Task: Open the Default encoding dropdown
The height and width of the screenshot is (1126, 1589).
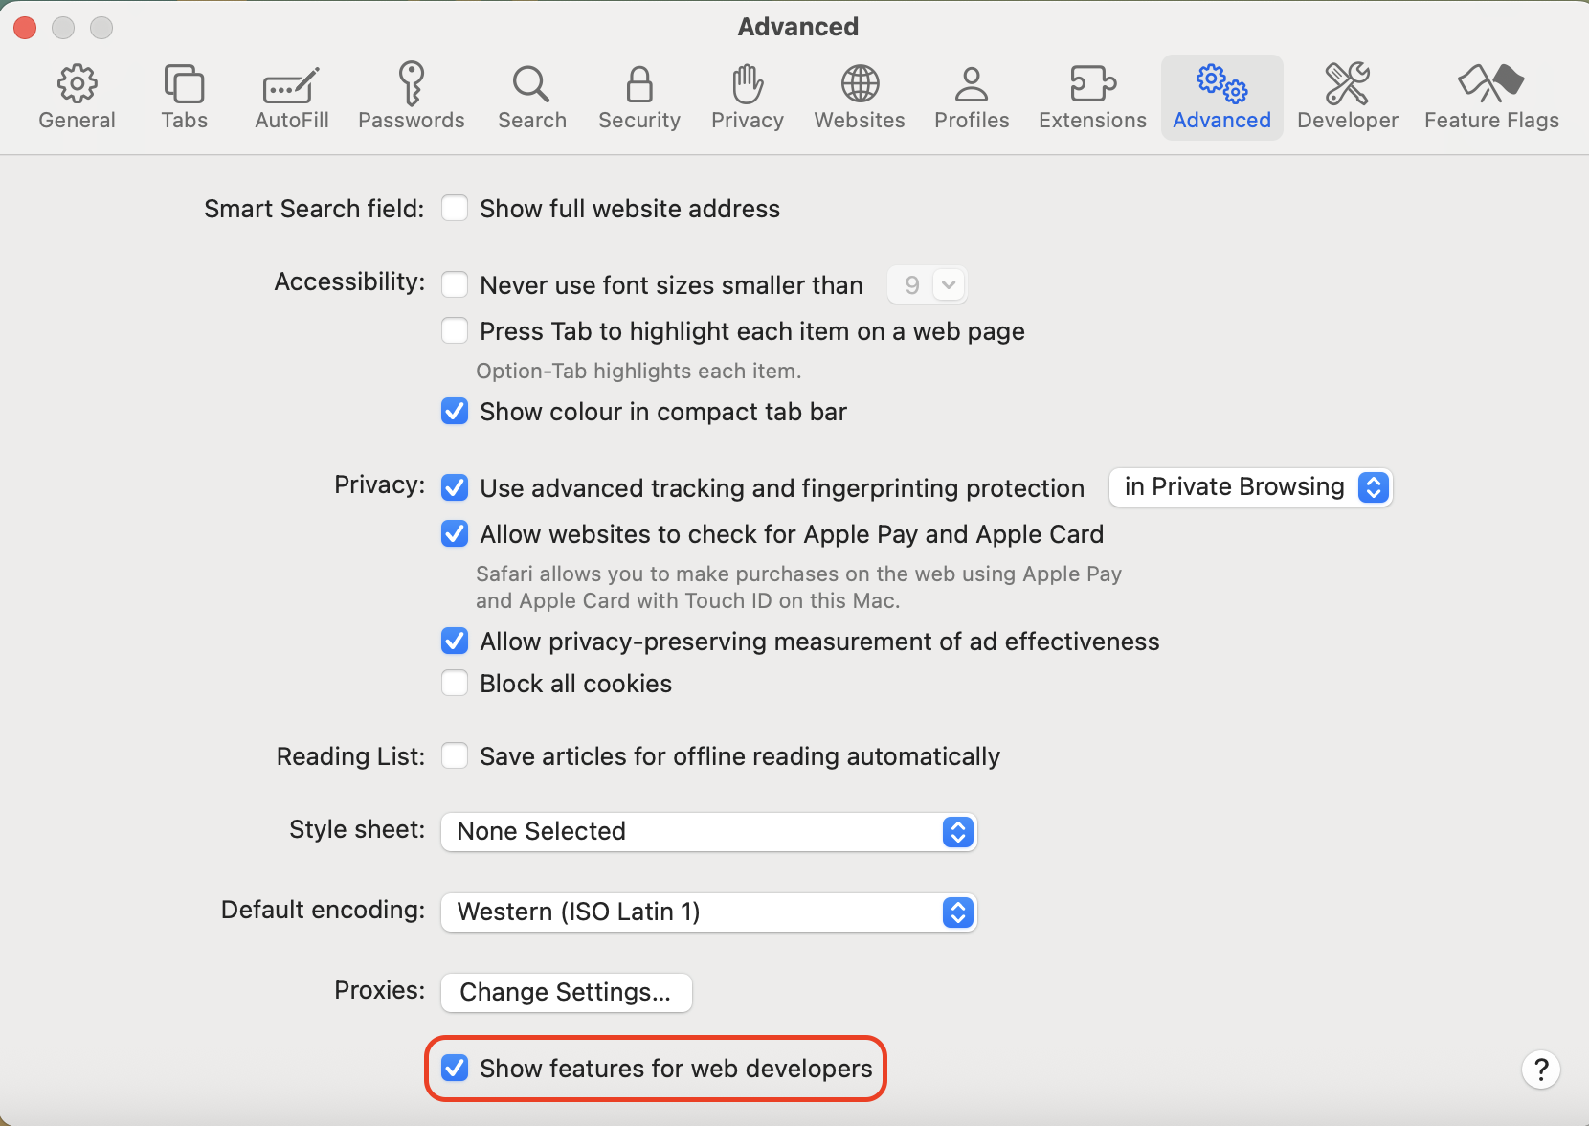Action: (955, 912)
